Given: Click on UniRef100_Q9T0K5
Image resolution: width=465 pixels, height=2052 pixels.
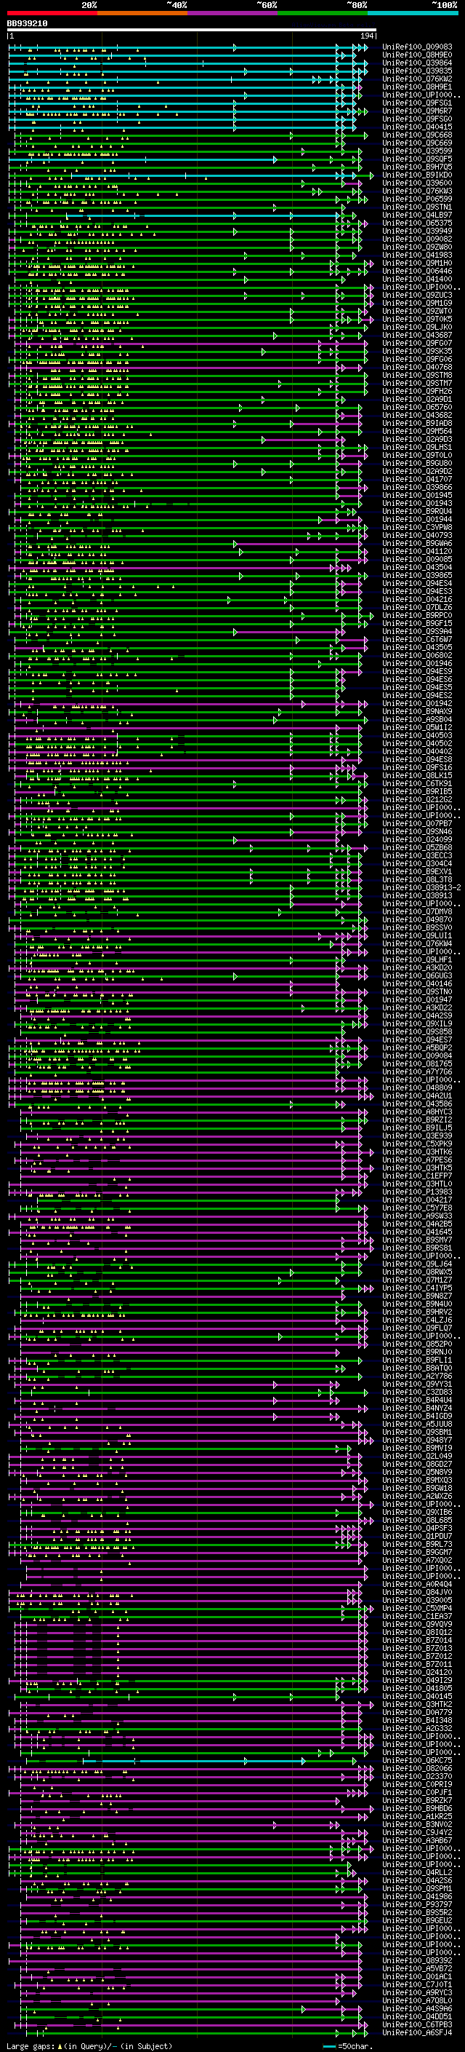Looking at the screenshot, I should click(x=417, y=320).
